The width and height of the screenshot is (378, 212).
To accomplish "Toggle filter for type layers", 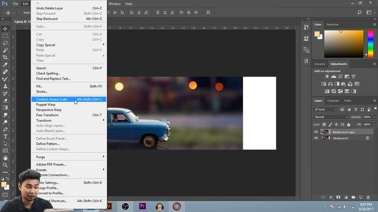I will click(356, 110).
